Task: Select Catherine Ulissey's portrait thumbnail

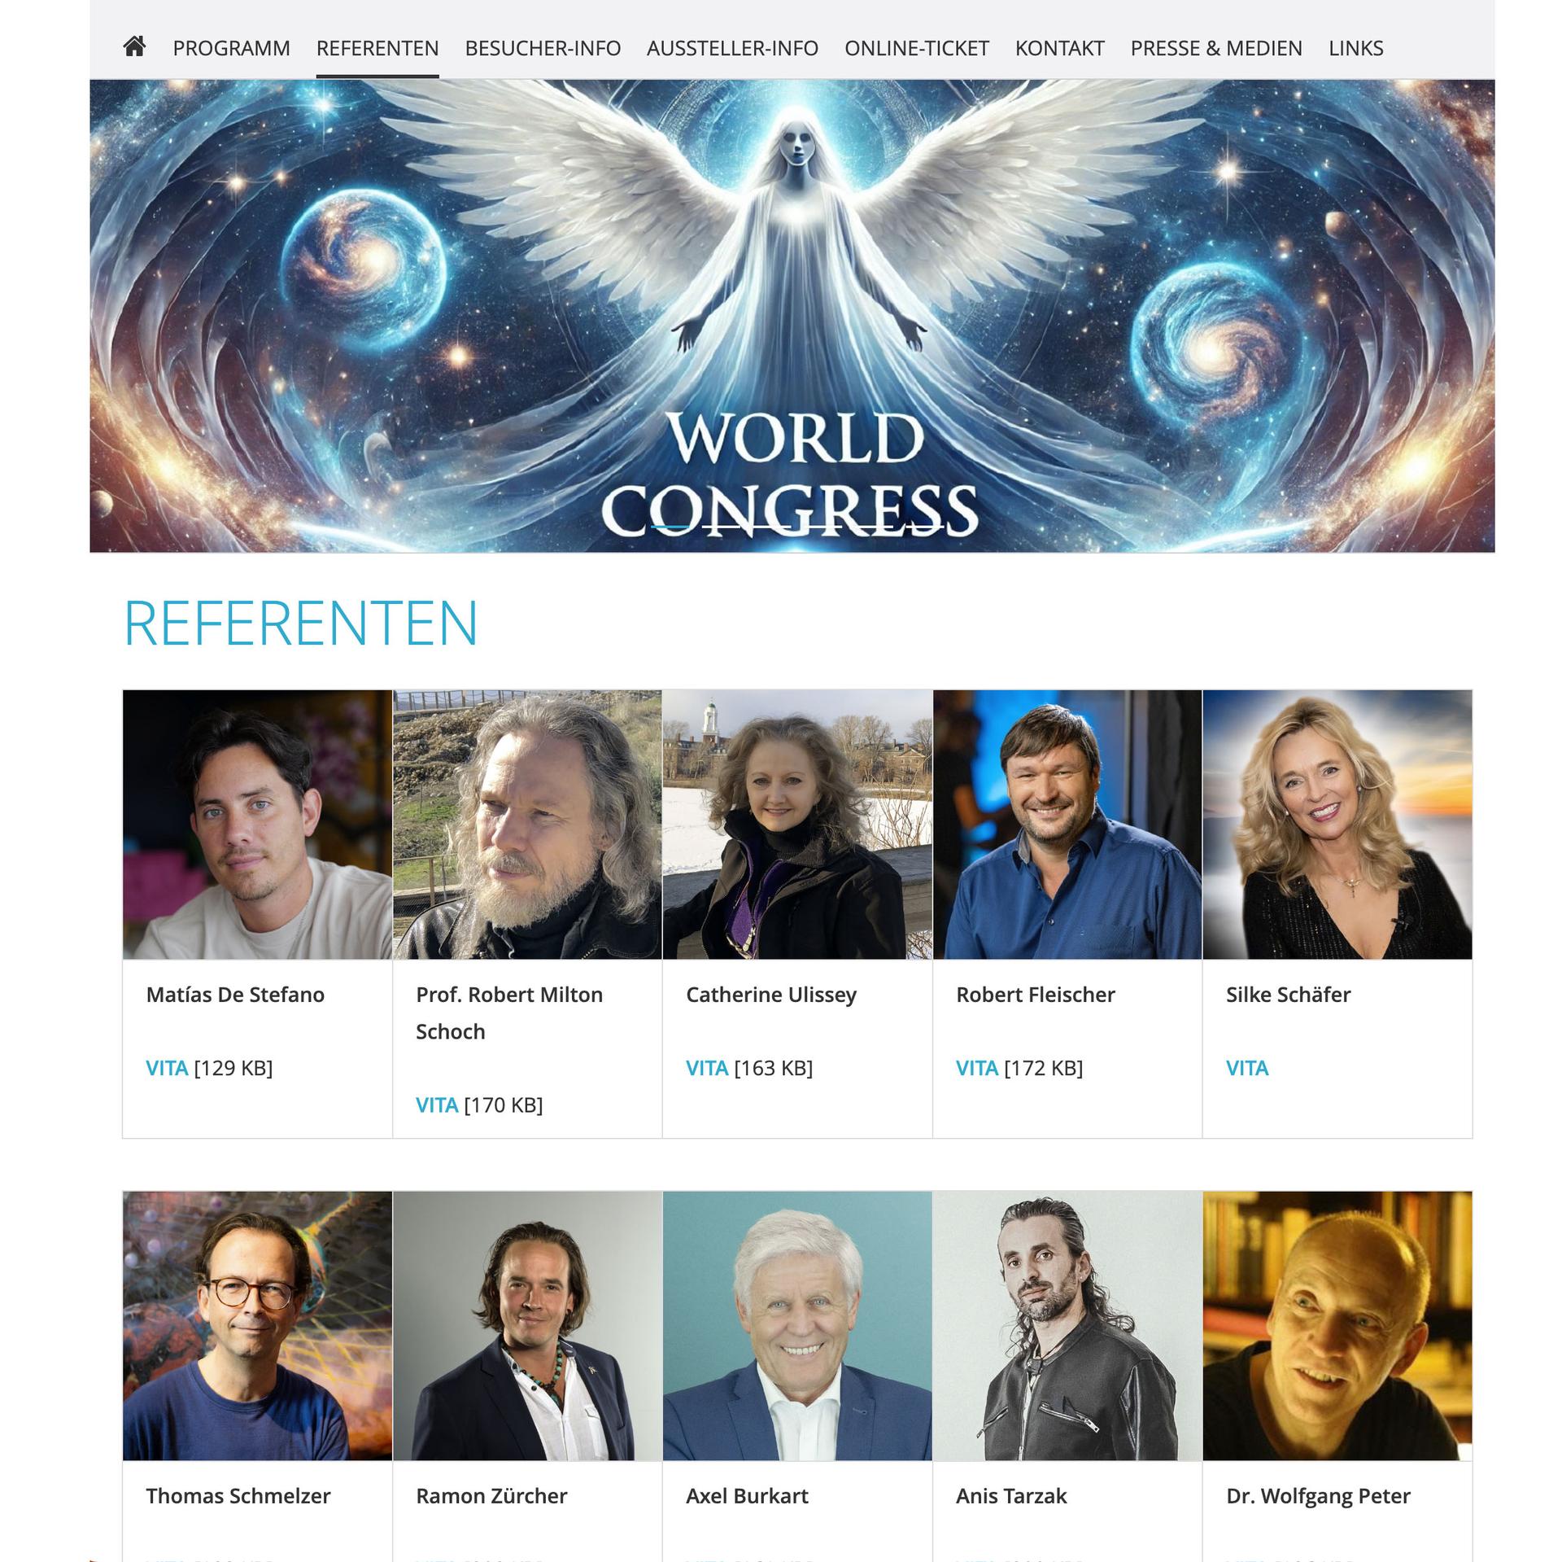Action: pyautogui.click(x=797, y=825)
